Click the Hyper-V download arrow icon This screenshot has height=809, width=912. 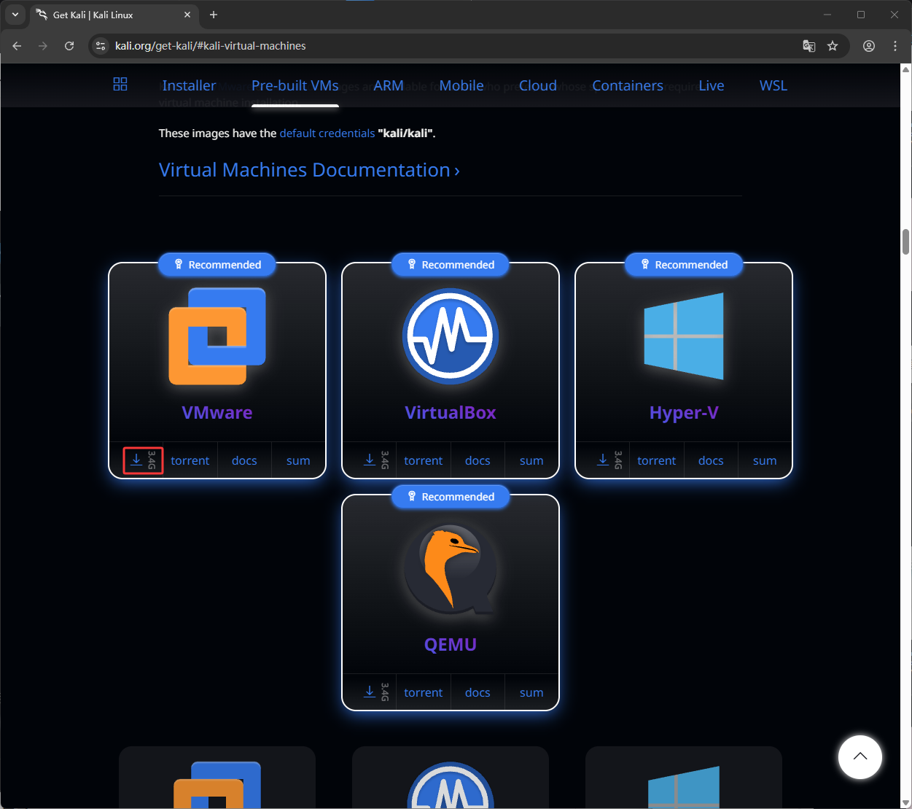click(x=603, y=460)
